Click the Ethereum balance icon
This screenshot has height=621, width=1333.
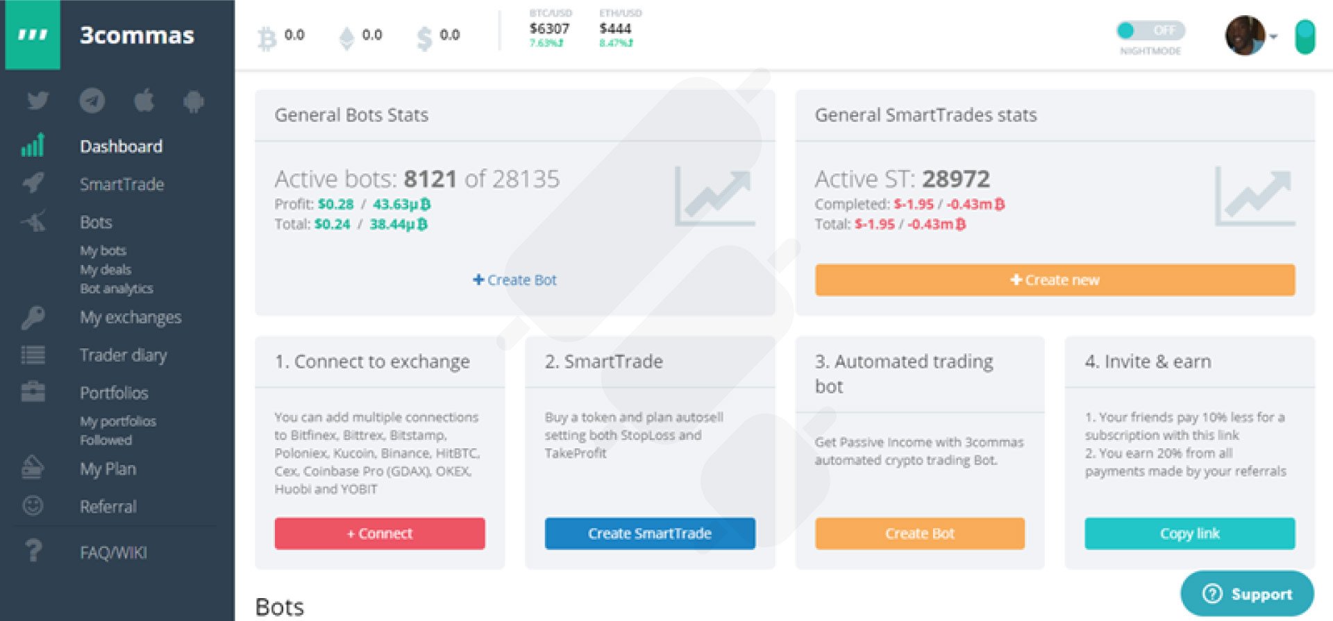point(346,37)
